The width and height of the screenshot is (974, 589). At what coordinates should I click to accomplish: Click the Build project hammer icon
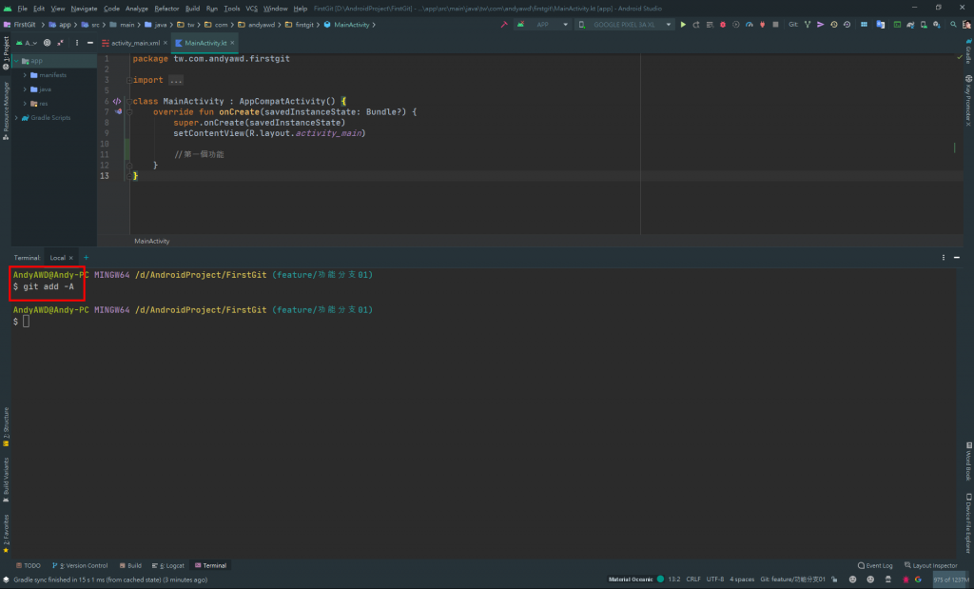point(502,25)
